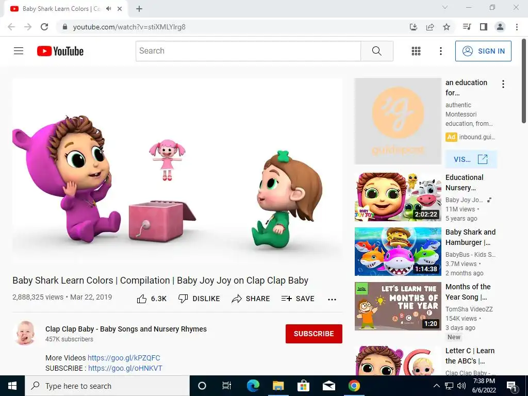
Task: Launch Microsoft Edge from taskbar
Action: tap(253, 386)
